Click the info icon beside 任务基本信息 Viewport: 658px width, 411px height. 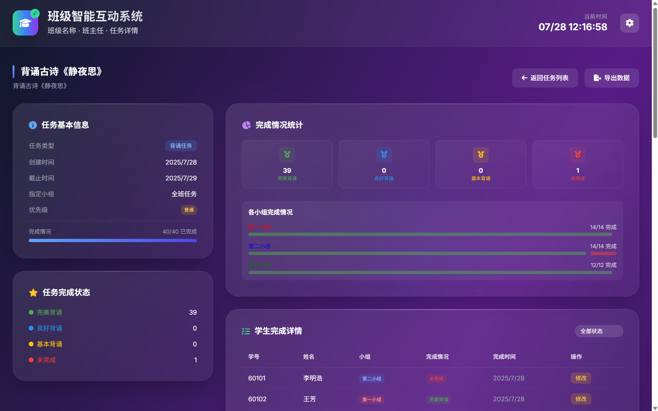[x=33, y=125]
